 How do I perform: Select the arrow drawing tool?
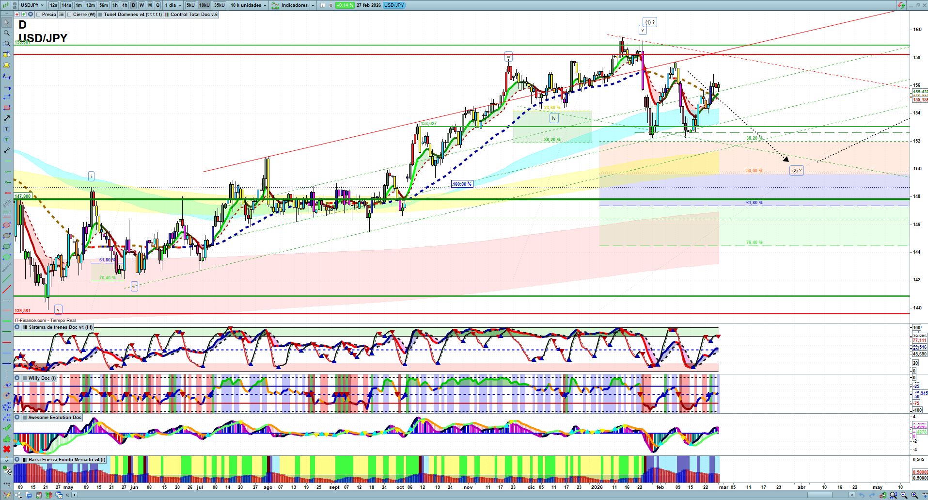7,118
